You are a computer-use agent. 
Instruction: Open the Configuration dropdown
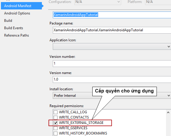(98, 2)
